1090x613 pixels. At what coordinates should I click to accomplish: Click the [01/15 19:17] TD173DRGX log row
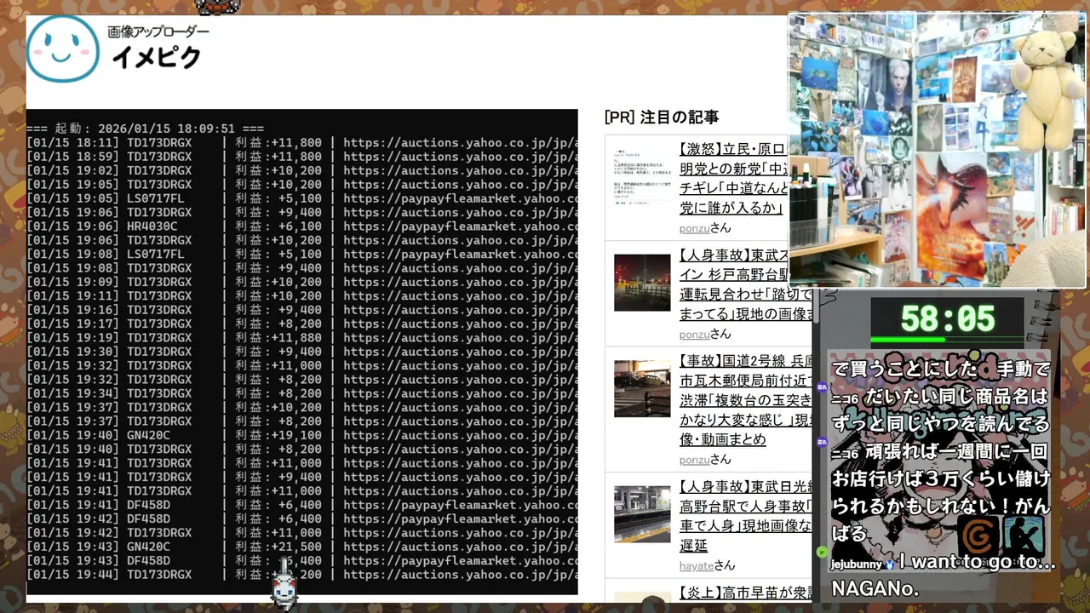pos(301,324)
